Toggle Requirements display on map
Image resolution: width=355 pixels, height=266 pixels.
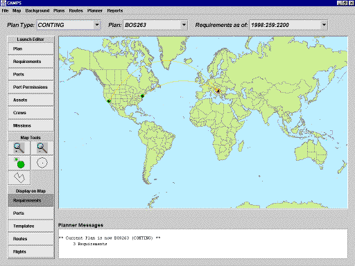(x=31, y=200)
